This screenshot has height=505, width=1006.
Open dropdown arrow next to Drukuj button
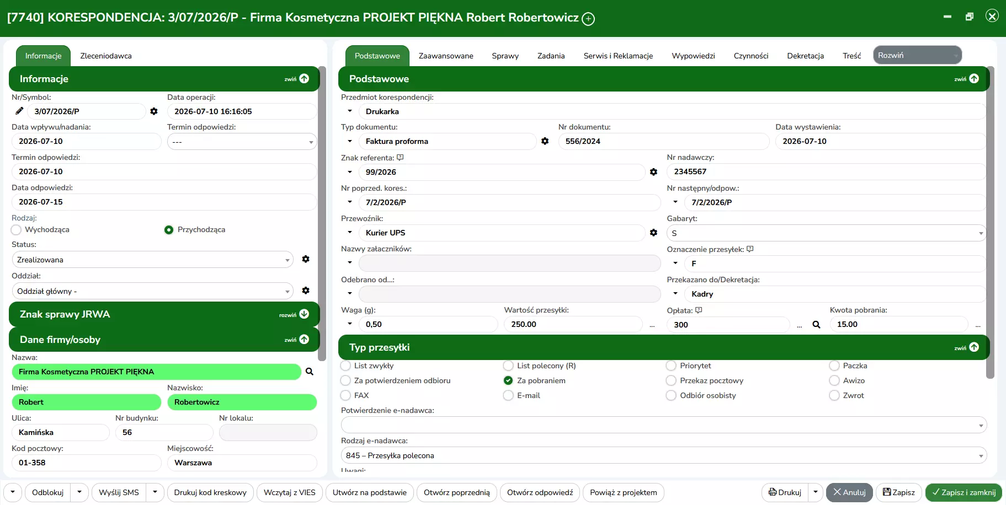pyautogui.click(x=815, y=492)
